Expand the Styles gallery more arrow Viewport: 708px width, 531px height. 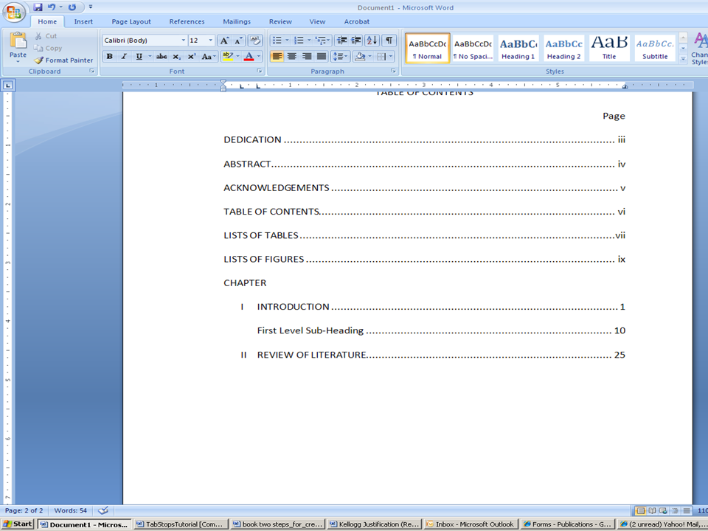(683, 59)
